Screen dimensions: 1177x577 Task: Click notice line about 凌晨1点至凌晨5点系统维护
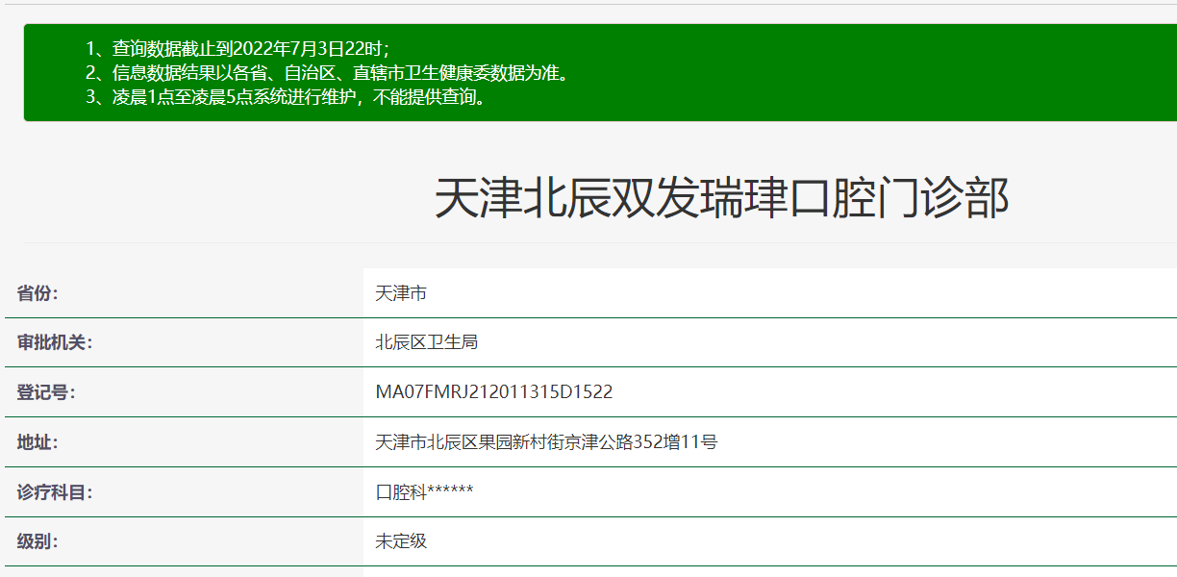coord(286,96)
